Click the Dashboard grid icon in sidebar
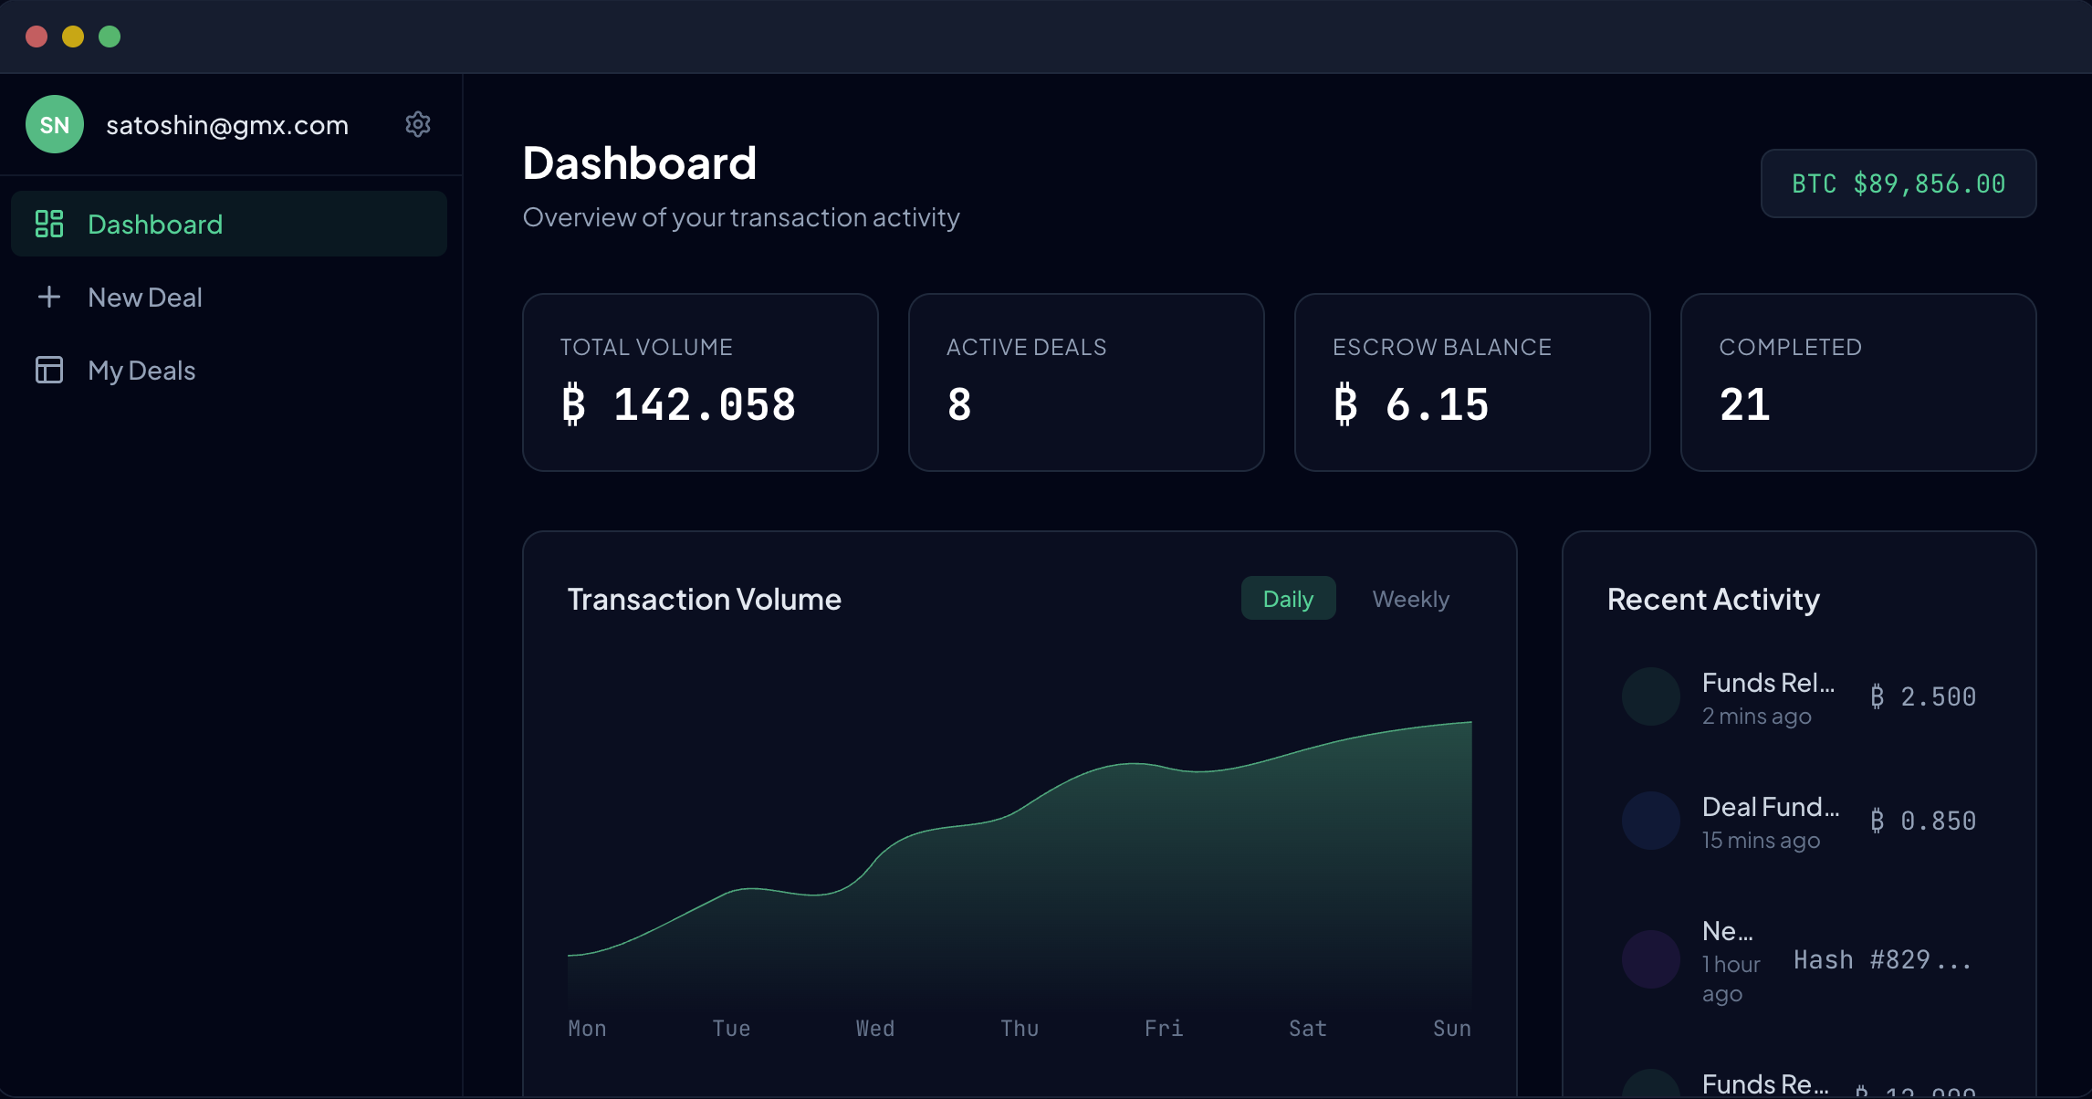2092x1099 pixels. [x=49, y=224]
